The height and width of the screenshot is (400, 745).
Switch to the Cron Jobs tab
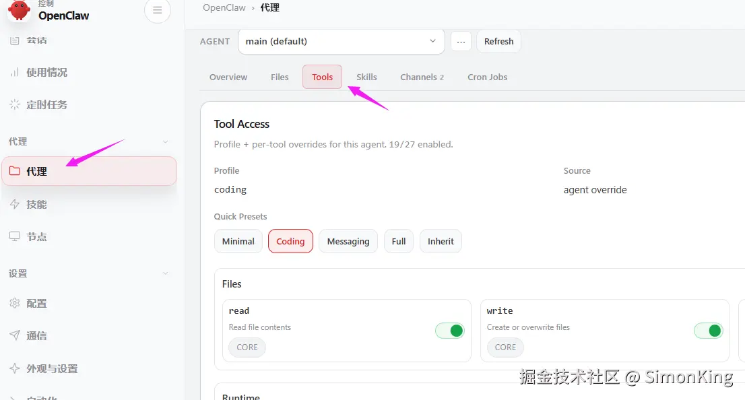pyautogui.click(x=487, y=77)
